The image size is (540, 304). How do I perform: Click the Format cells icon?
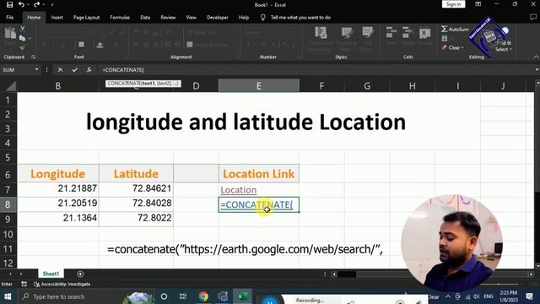[x=424, y=34]
